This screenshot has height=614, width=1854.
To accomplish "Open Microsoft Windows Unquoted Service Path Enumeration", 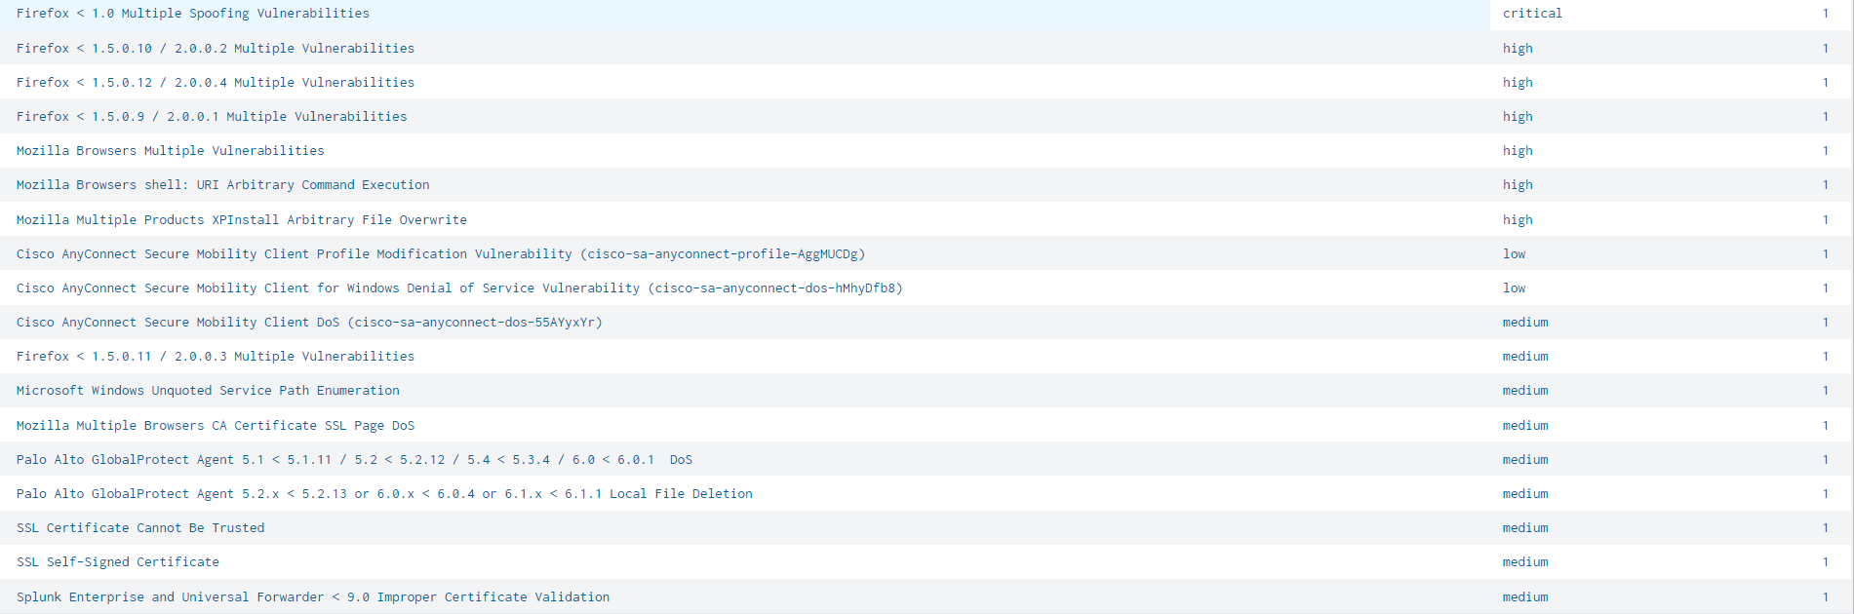I will [208, 390].
